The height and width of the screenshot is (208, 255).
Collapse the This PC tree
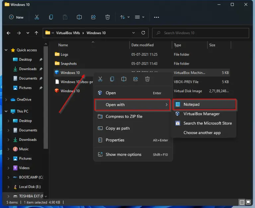(x=6, y=111)
